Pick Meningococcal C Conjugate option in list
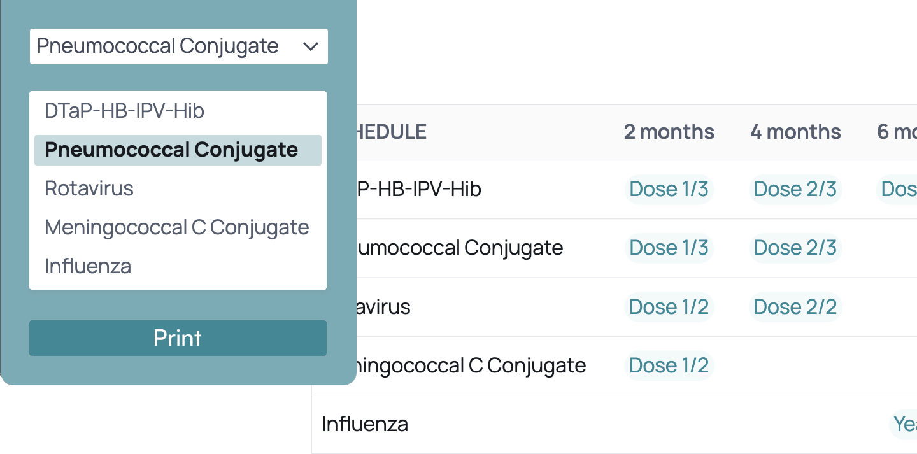 click(x=176, y=227)
